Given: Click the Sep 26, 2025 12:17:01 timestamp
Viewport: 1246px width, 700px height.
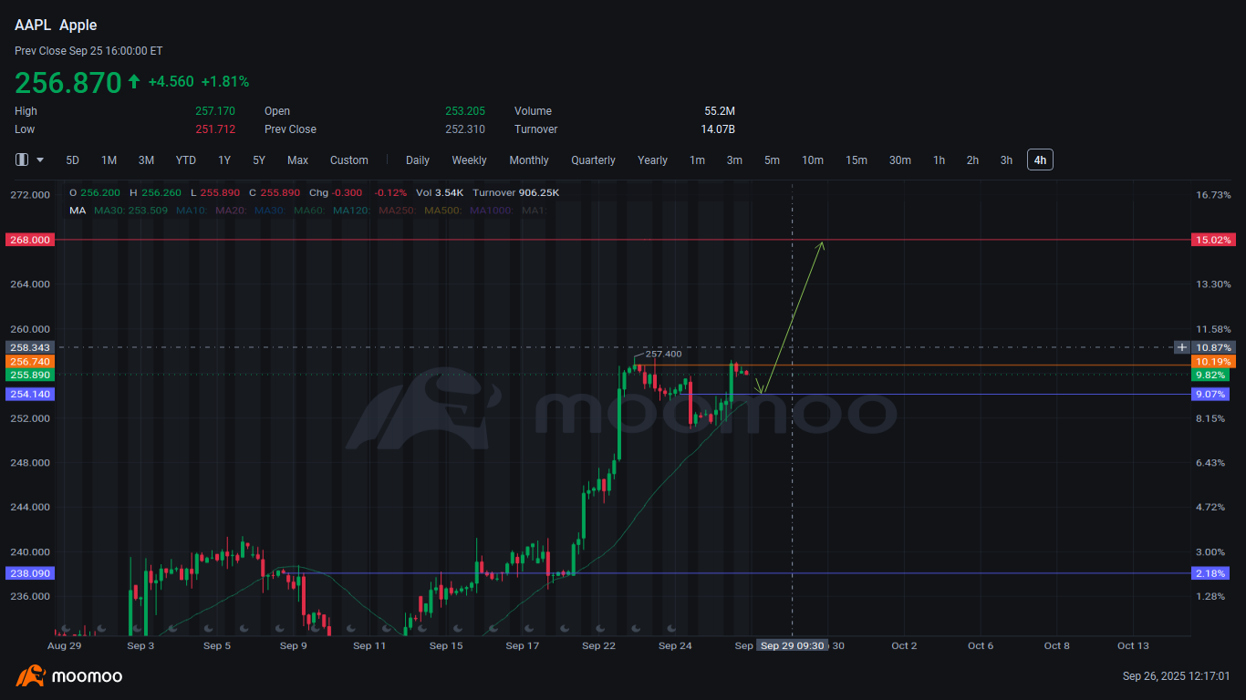Looking at the screenshot, I should coord(1177,676).
